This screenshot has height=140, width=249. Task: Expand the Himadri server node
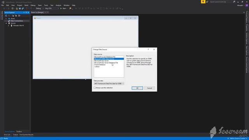(9, 25)
